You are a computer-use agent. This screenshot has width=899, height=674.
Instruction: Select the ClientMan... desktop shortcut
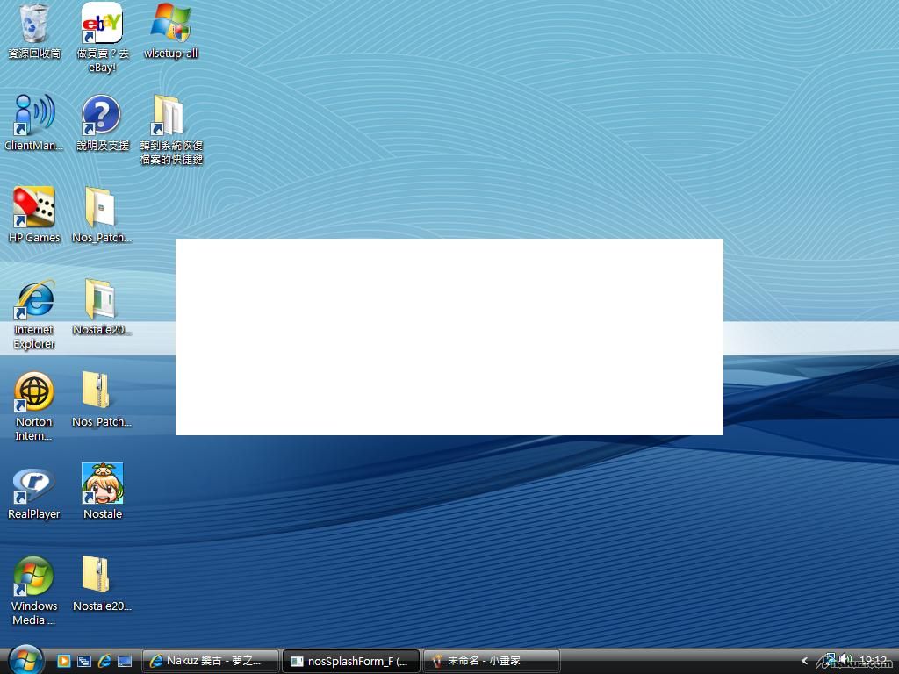coord(34,123)
